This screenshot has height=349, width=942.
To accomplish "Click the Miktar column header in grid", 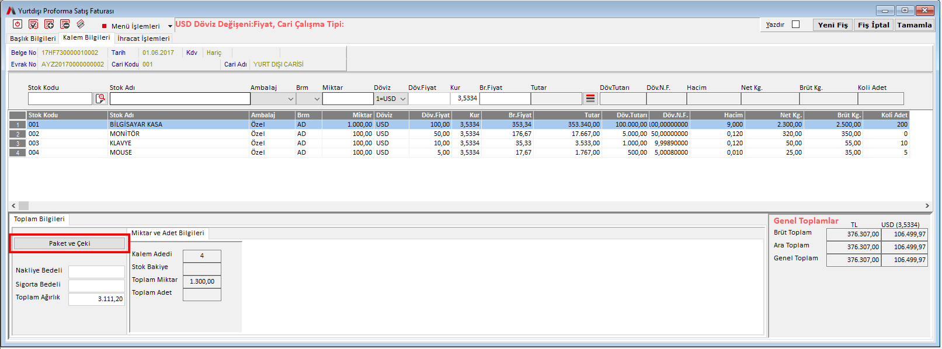I will [x=348, y=115].
